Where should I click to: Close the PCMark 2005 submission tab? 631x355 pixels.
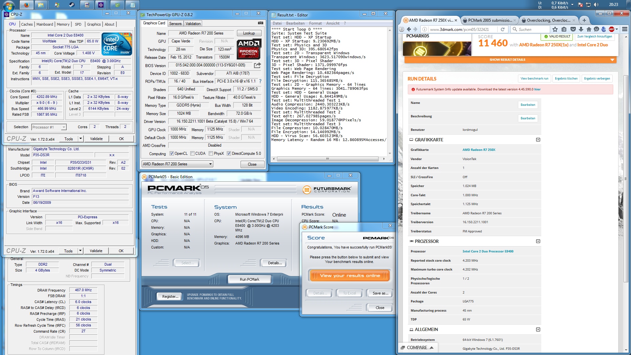515,20
